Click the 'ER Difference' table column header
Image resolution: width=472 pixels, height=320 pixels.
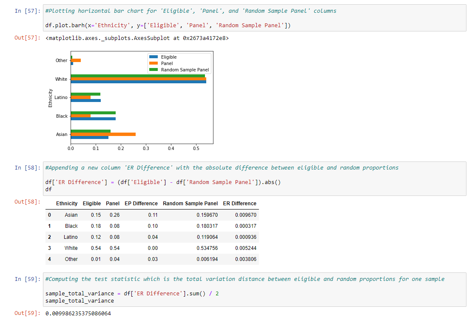(x=239, y=204)
